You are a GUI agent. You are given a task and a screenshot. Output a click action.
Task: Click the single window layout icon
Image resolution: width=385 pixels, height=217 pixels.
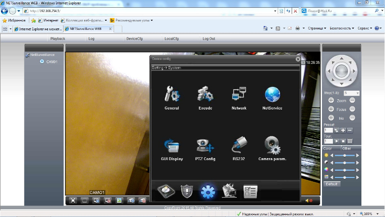[x=85, y=201]
